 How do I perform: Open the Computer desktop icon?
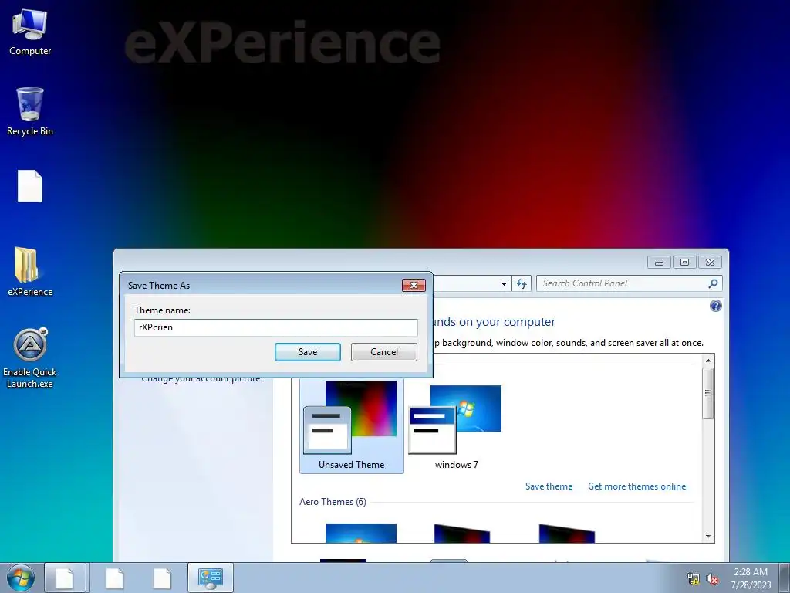30,32
